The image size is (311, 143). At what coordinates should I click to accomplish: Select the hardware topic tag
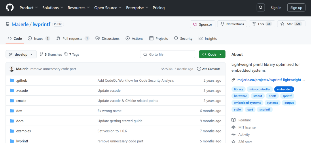point(240,96)
